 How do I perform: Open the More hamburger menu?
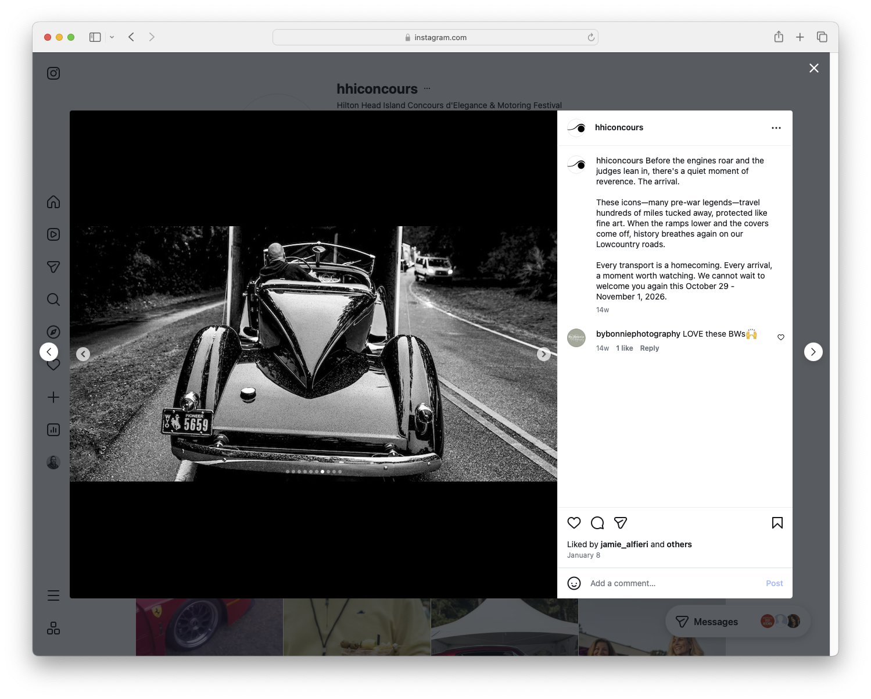pyautogui.click(x=53, y=595)
